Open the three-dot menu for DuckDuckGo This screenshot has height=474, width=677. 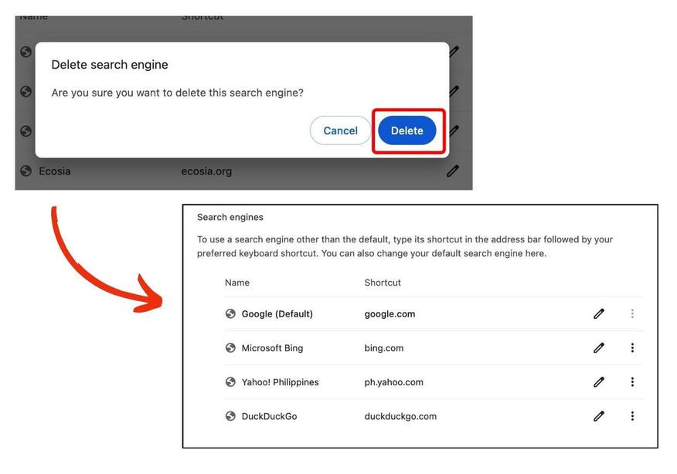tap(632, 416)
